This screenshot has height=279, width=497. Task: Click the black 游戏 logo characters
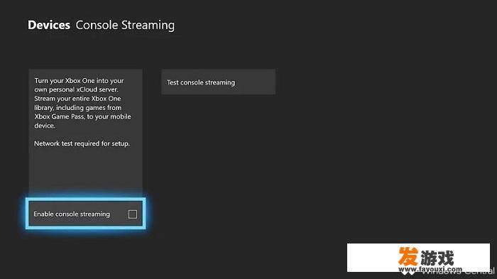437,257
